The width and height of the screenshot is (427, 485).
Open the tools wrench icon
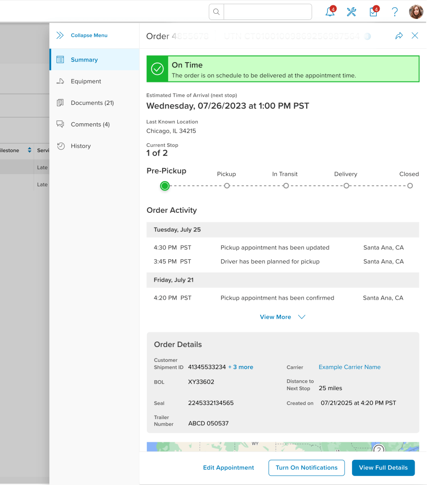[x=351, y=12]
